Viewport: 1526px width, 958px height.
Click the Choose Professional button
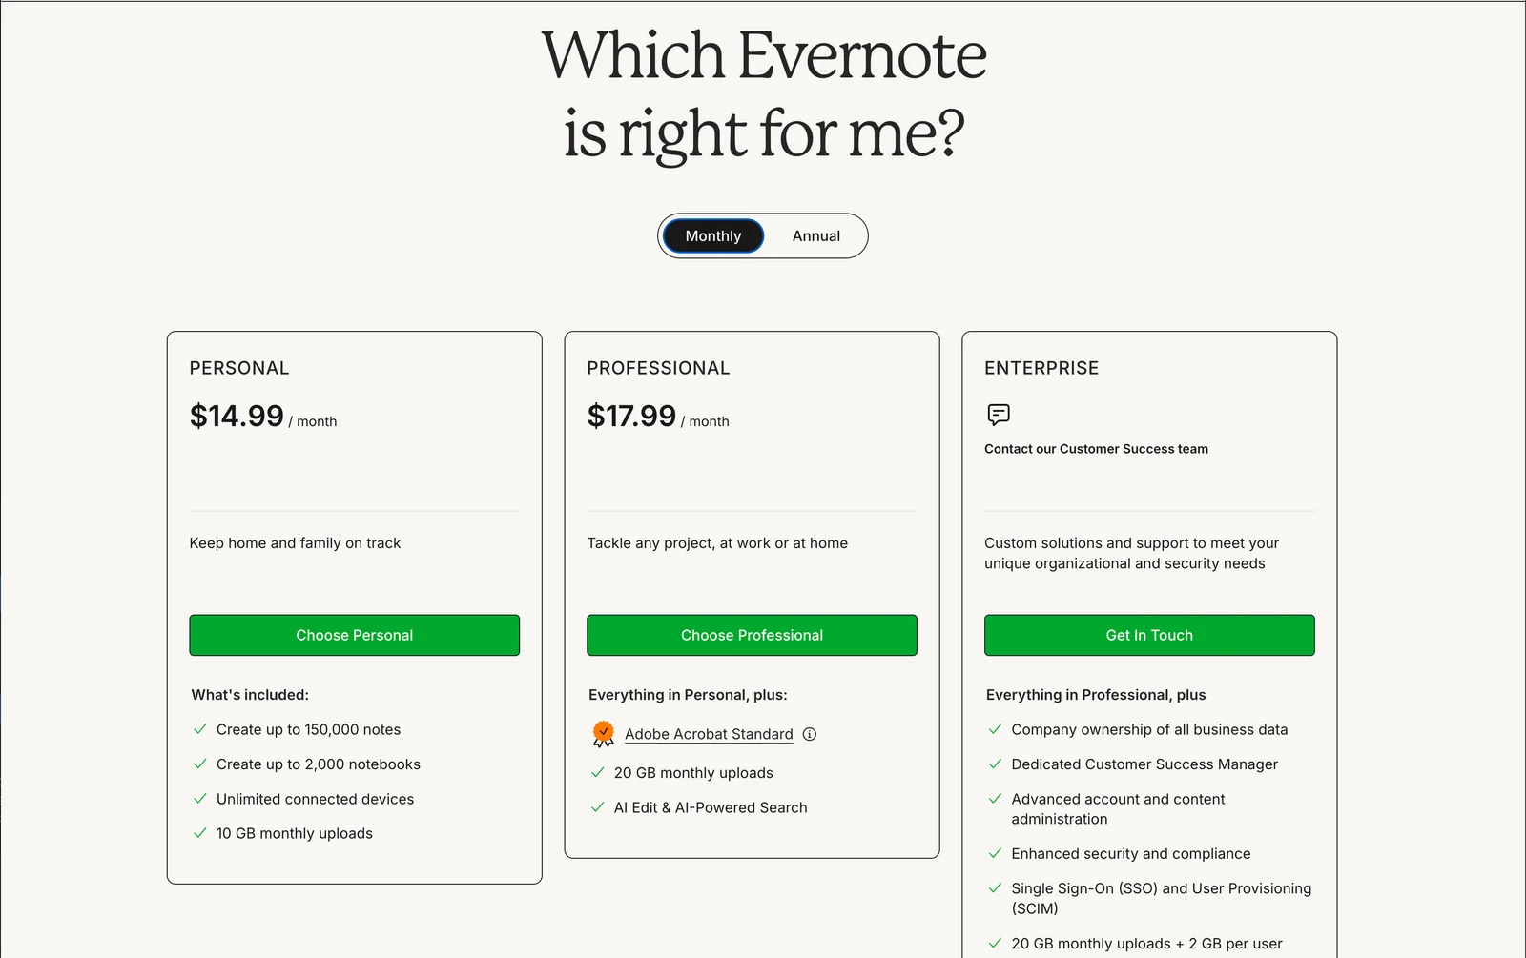tap(751, 635)
